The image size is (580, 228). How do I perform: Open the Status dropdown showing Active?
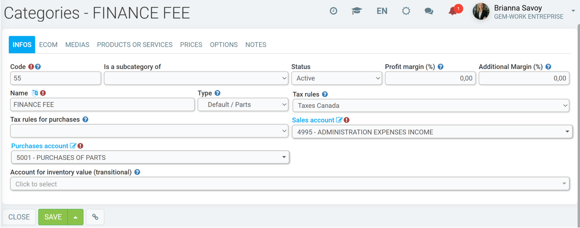coord(337,78)
